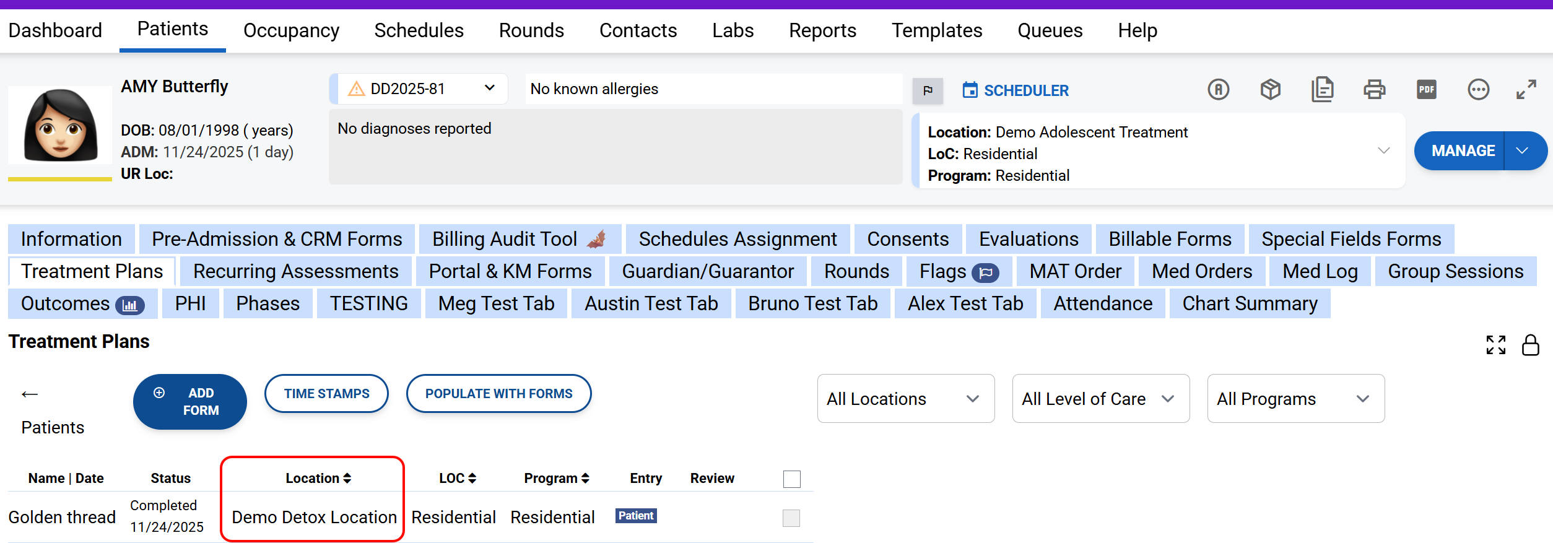Expand the All Programs dropdown
Image resolution: width=1553 pixels, height=543 pixels.
pyautogui.click(x=1295, y=399)
